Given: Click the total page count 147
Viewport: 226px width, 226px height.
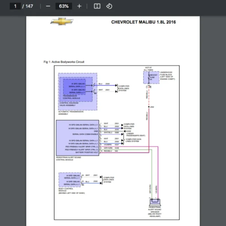Looking at the screenshot, I should point(29,6).
